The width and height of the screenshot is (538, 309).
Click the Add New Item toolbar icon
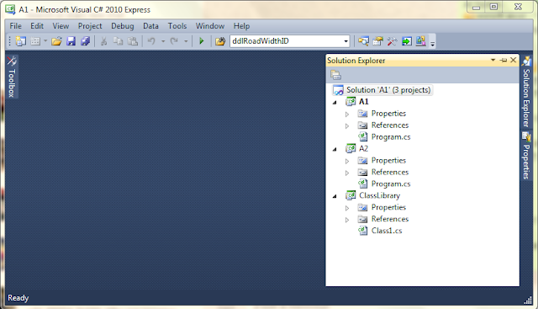35,41
